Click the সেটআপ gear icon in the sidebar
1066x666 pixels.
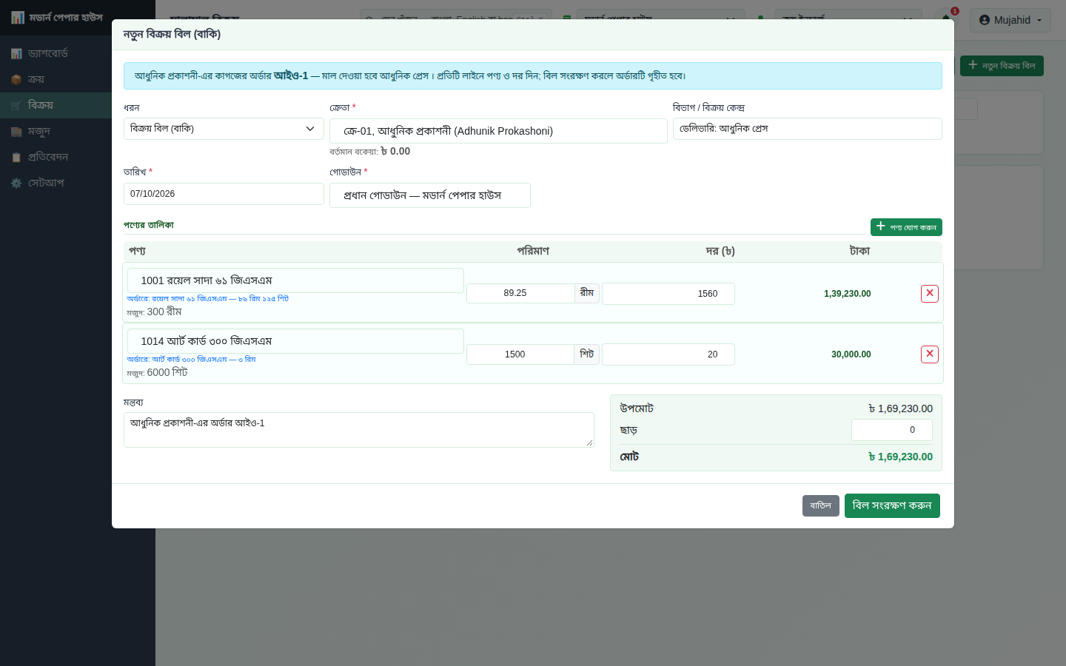tap(16, 184)
